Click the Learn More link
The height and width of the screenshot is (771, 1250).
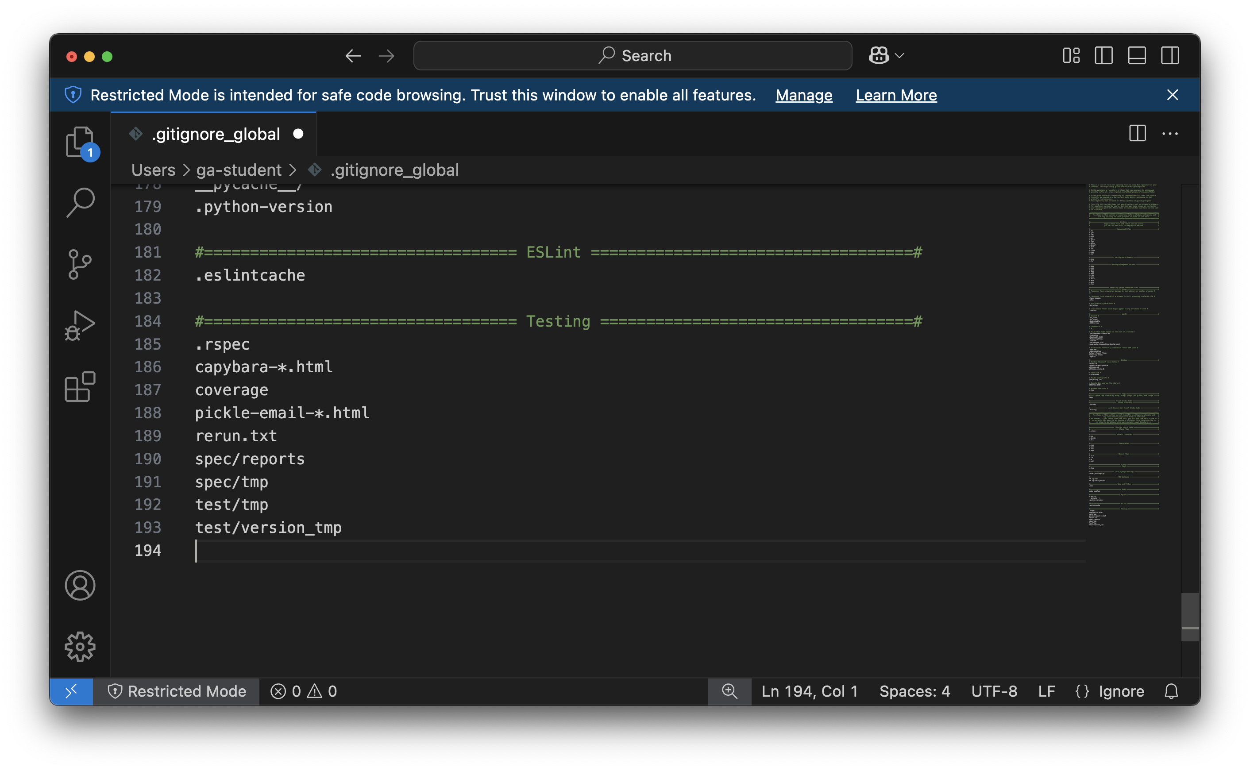896,95
